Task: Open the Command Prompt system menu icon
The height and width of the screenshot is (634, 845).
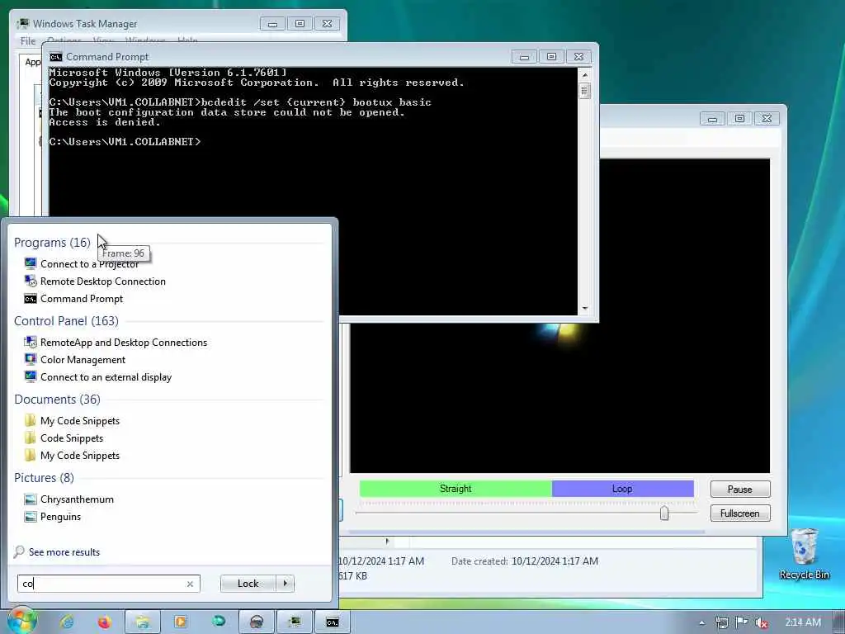Action: pyautogui.click(x=55, y=57)
